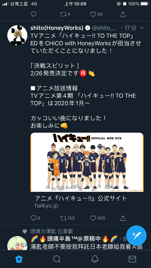Image resolution: width=151 pixels, height=268 pixels.
Task: Open the Home tab in bottom bar
Action: (x=19, y=259)
